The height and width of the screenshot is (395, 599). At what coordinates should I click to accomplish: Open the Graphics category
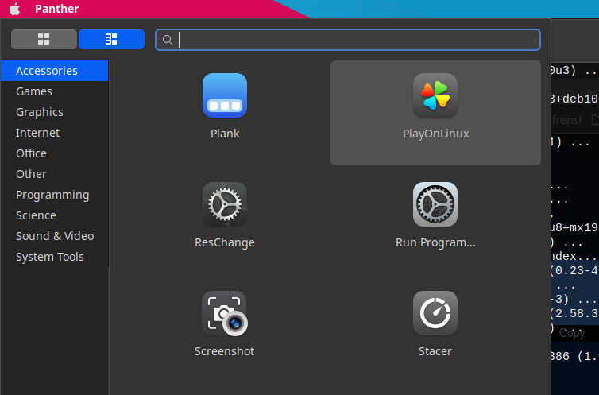pos(54,112)
